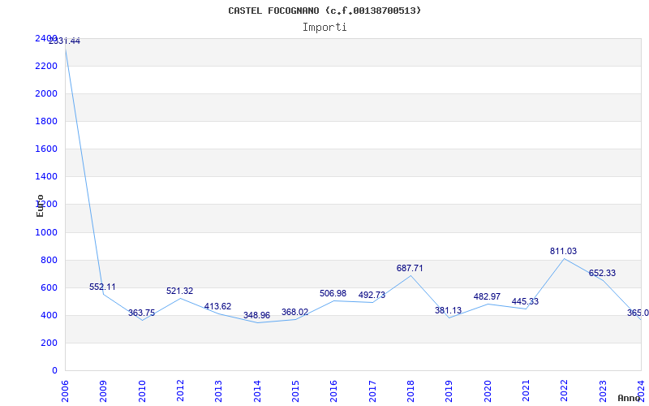
Task: Click the 1400 y-axis tick label
Action: (46, 176)
